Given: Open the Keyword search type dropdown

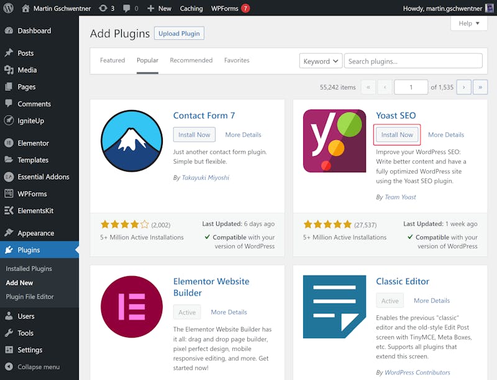Looking at the screenshot, I should (321, 61).
